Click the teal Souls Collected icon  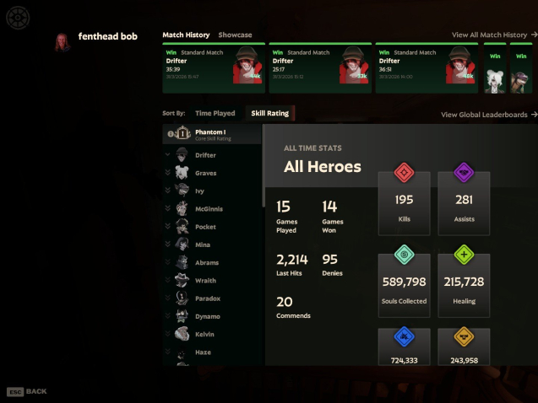[404, 255]
